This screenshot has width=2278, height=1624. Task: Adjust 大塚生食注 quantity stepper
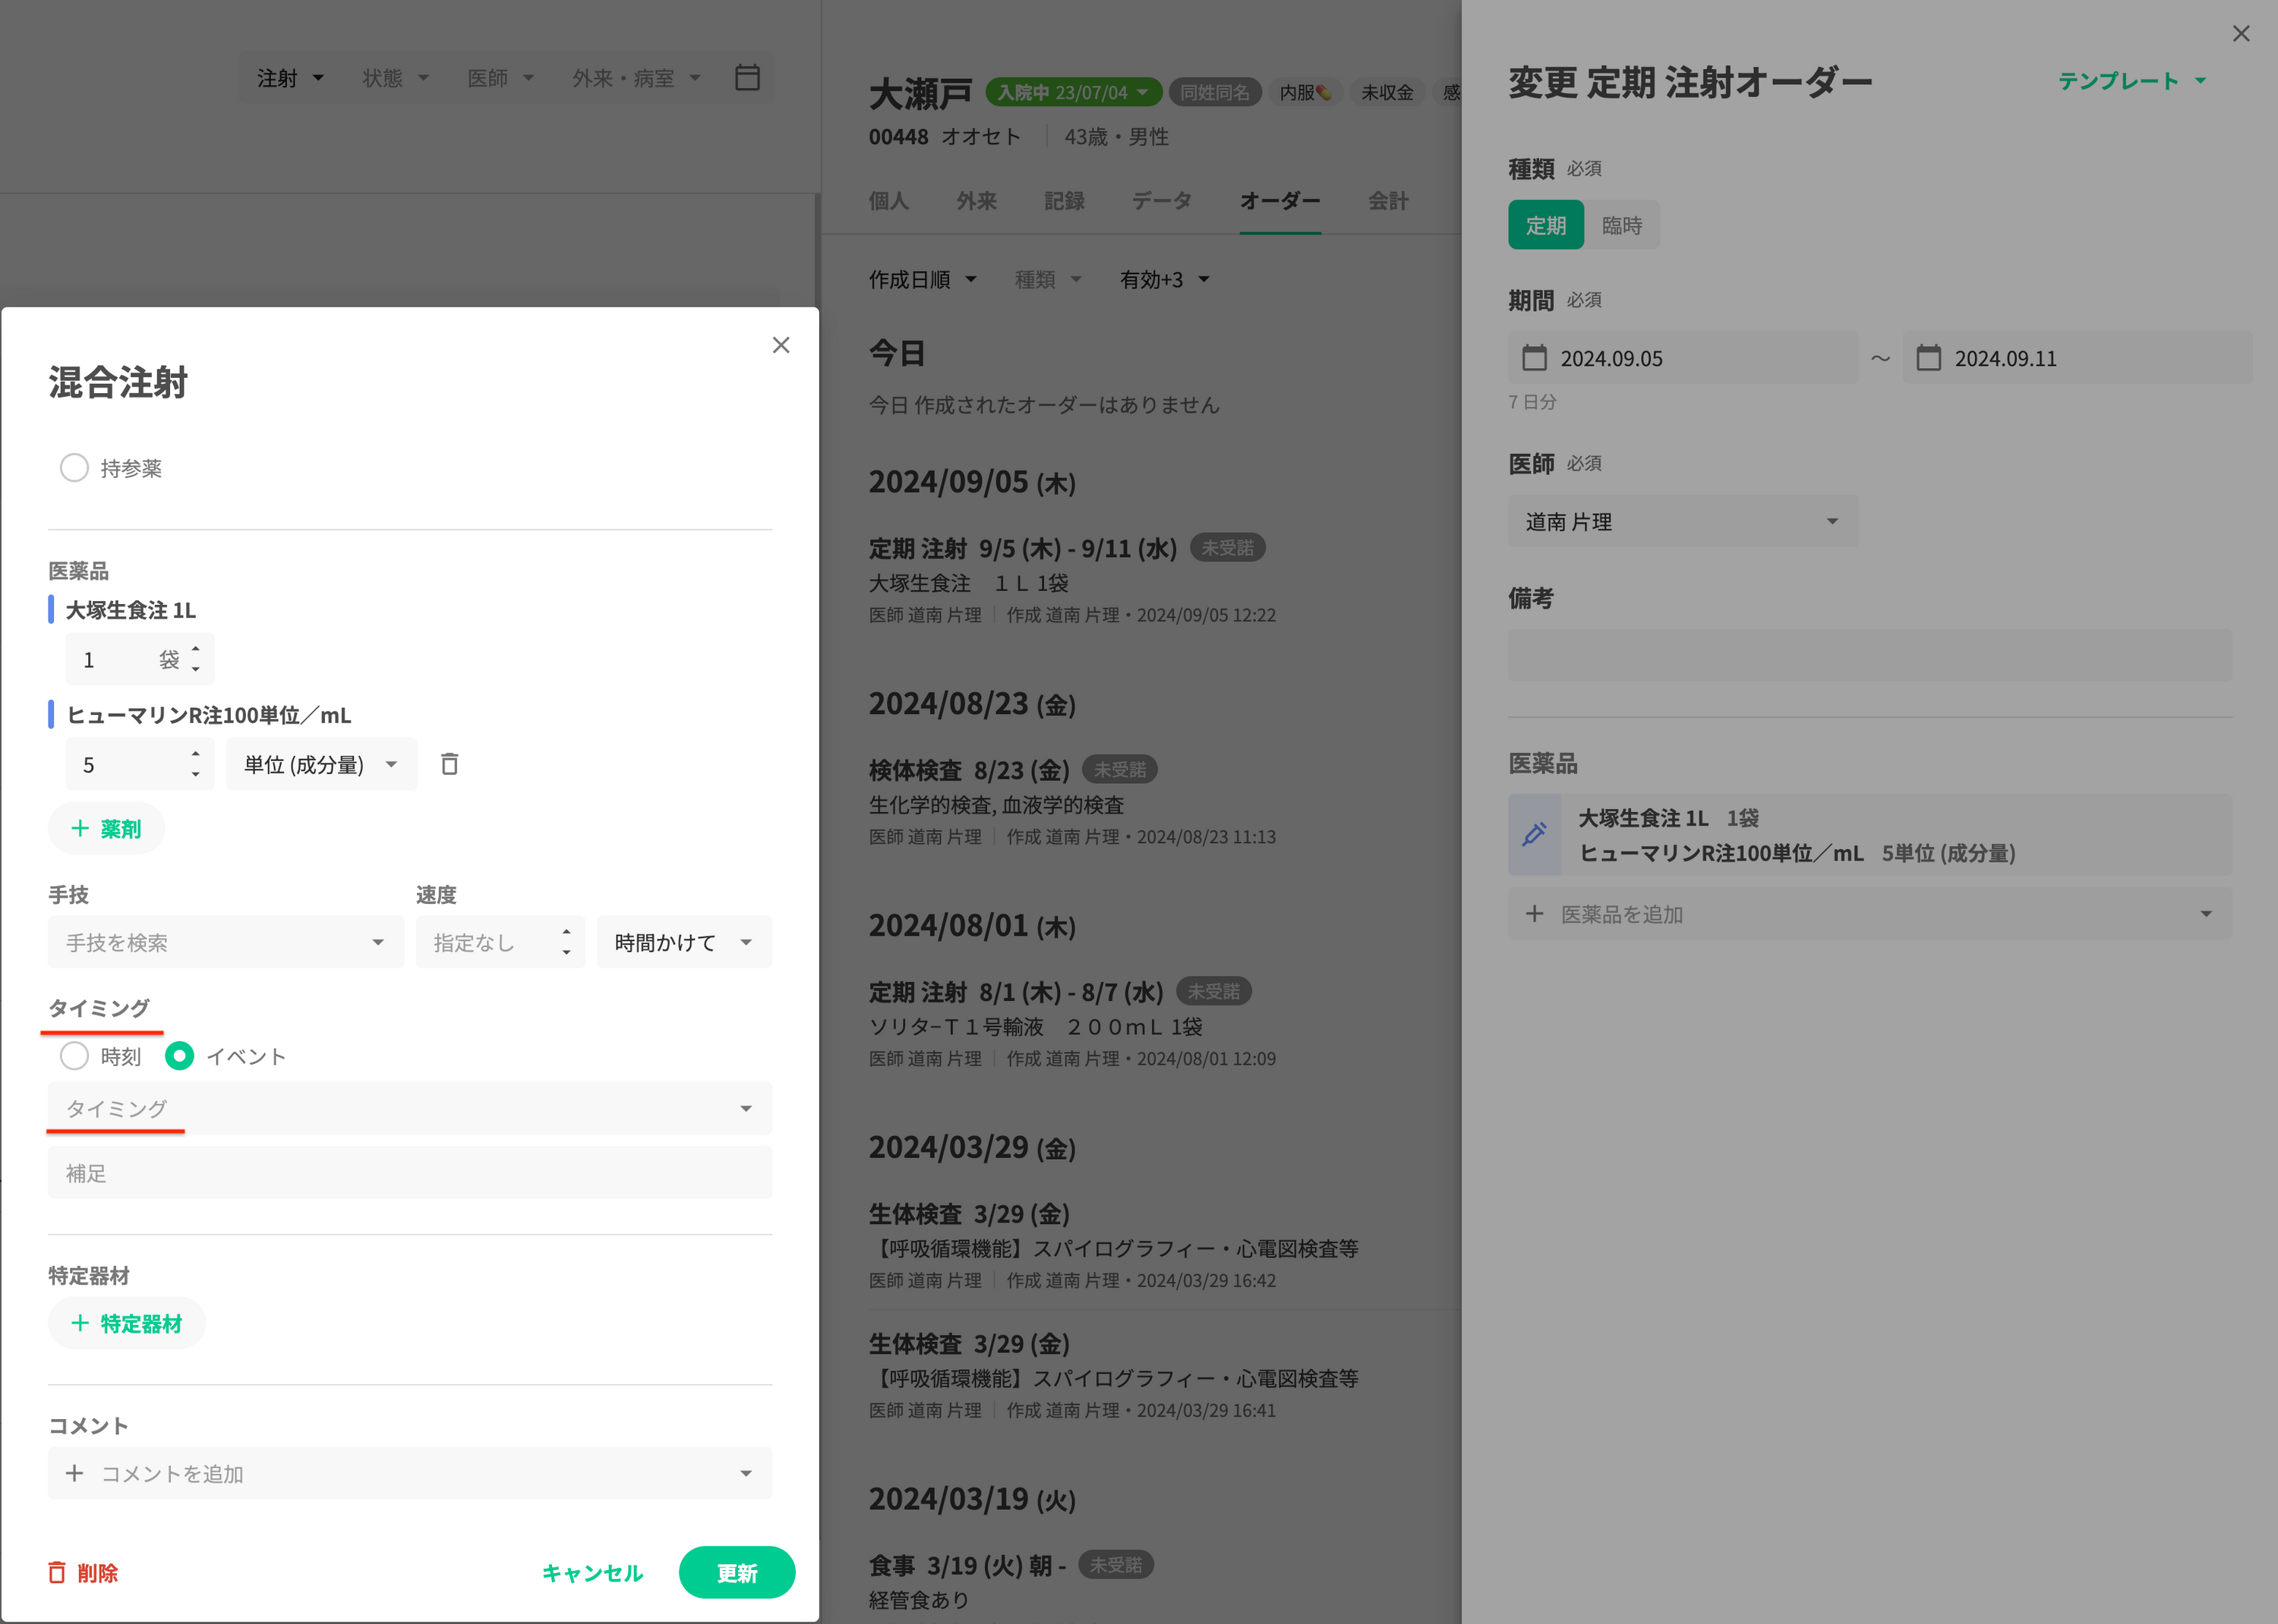(x=195, y=659)
